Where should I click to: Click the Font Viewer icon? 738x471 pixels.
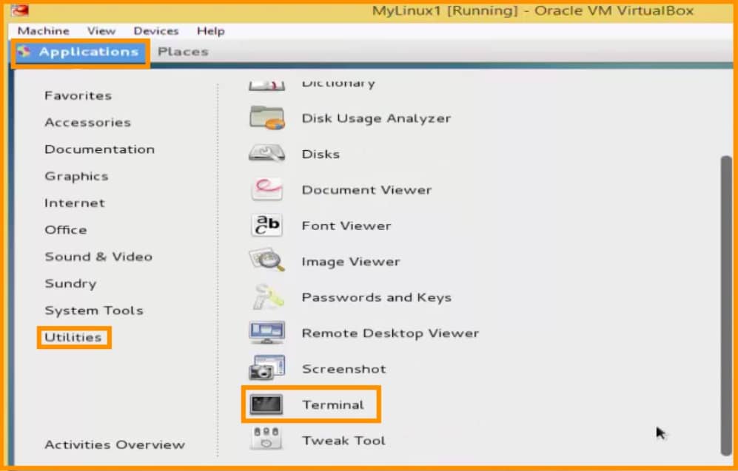point(267,226)
